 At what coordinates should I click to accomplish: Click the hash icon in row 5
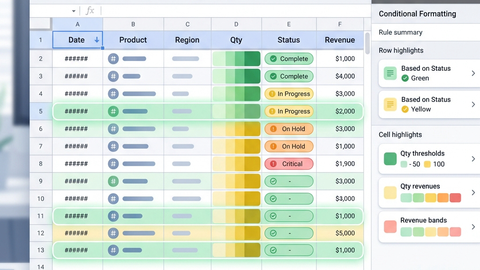[113, 111]
